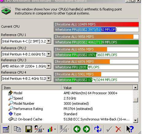Click the Whetstone FPU 2835 MFLOPS bar

coord(96,67)
